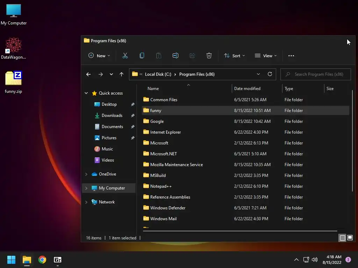The width and height of the screenshot is (358, 268).
Task: Select the Common Files folder
Action: pyautogui.click(x=245, y=99)
